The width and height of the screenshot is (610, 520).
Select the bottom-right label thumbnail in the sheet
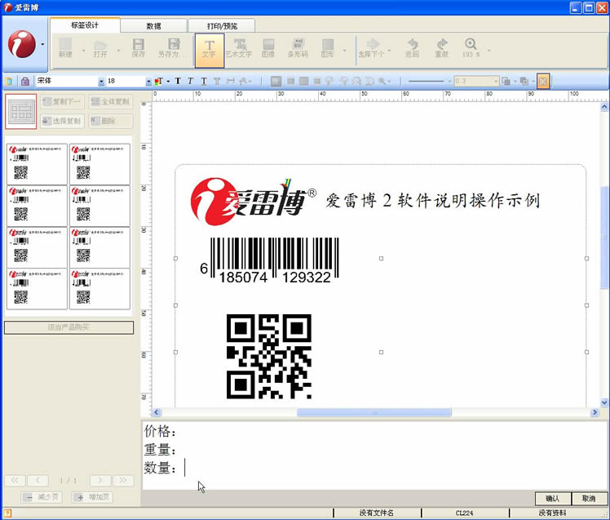(x=99, y=289)
